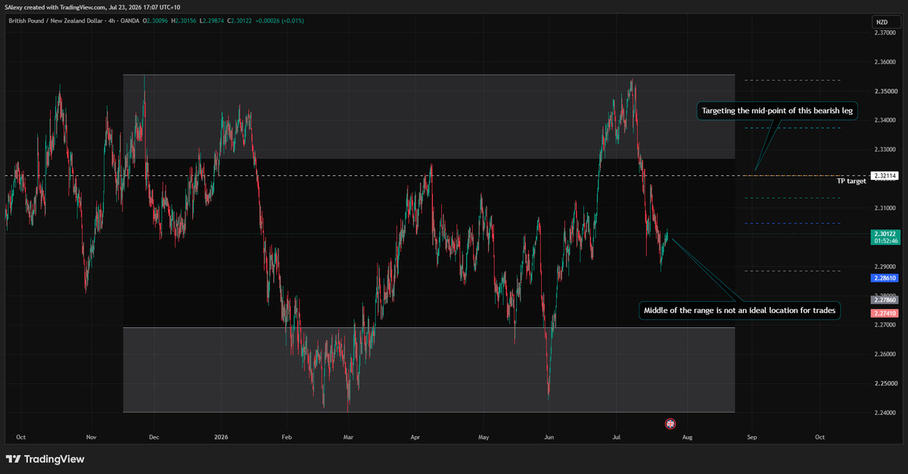The image size is (908, 474).
Task: Click the Mar label on time axis
Action: point(348,437)
